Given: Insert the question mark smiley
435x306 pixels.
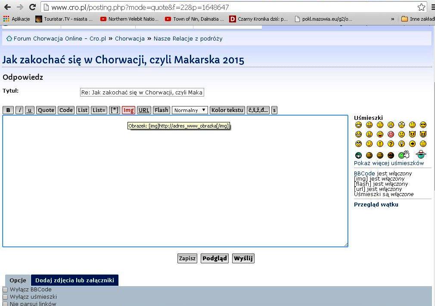Looking at the screenshot, I should pos(391,144).
